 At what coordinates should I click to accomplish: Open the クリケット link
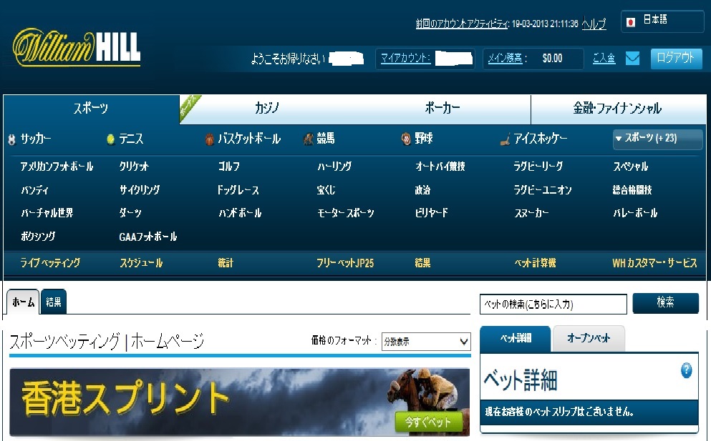tap(134, 167)
